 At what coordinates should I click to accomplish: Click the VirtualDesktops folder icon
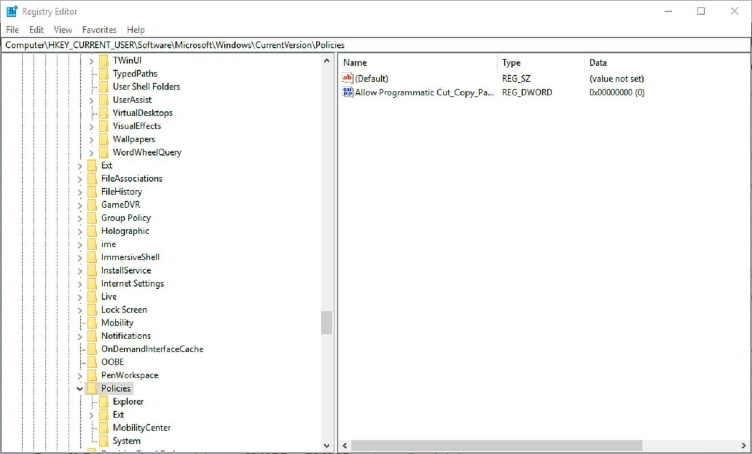(x=103, y=112)
